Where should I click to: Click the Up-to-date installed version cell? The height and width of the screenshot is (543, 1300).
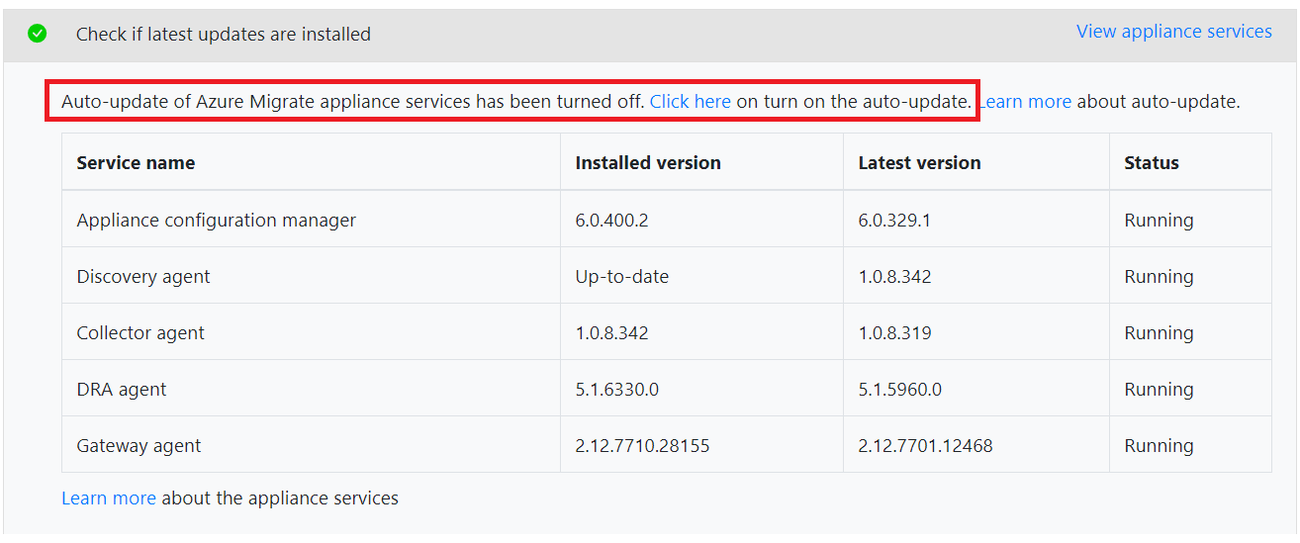pyautogui.click(x=621, y=277)
